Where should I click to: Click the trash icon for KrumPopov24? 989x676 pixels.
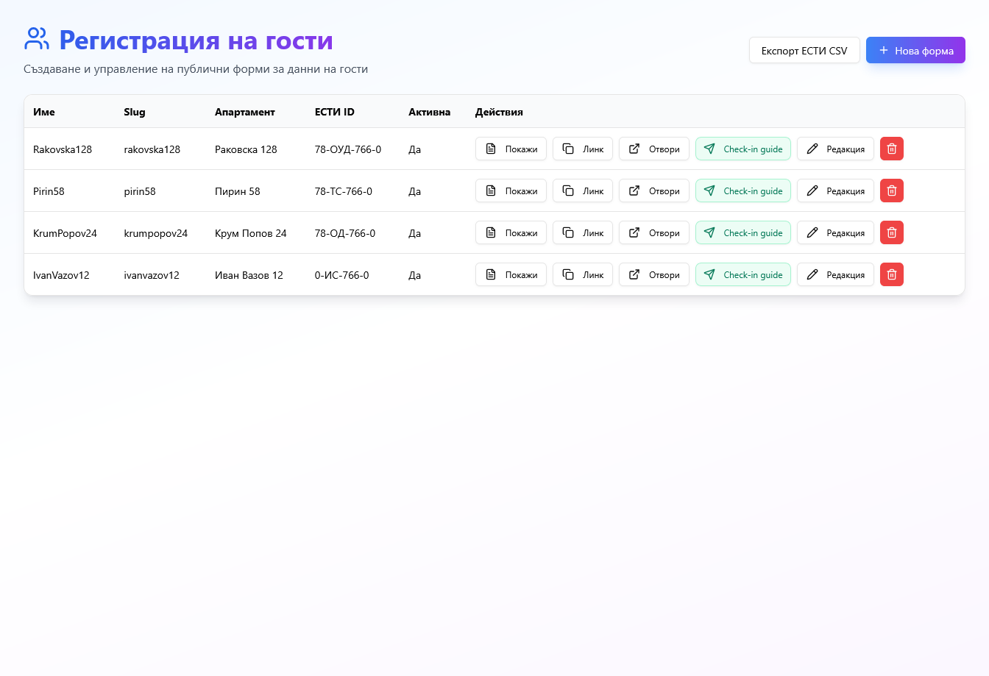tap(892, 232)
